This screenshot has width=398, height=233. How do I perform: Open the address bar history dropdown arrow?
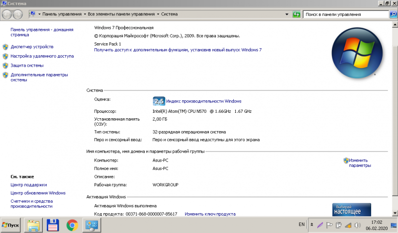(x=287, y=14)
